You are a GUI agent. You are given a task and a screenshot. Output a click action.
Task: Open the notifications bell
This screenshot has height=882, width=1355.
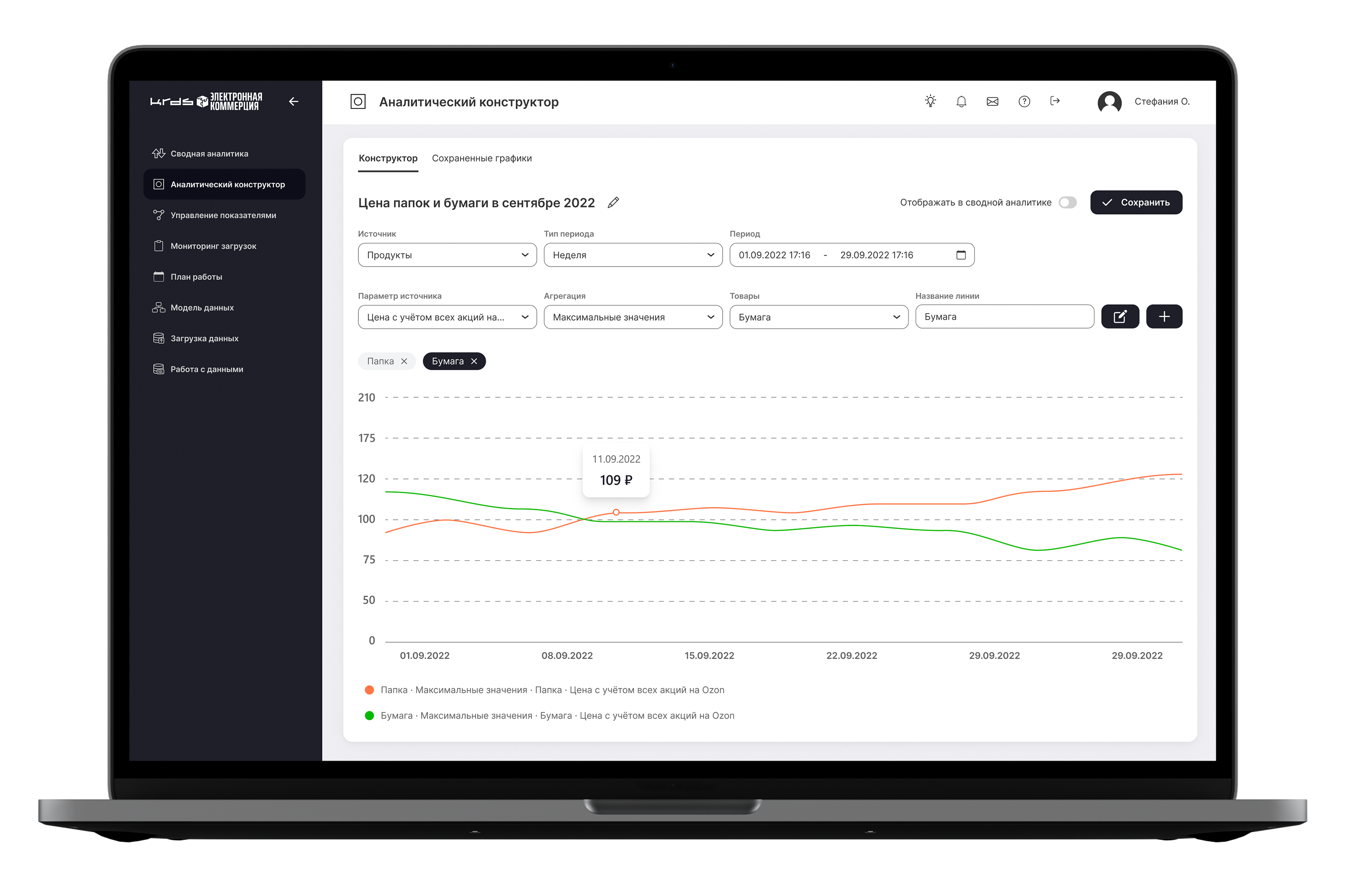[961, 101]
